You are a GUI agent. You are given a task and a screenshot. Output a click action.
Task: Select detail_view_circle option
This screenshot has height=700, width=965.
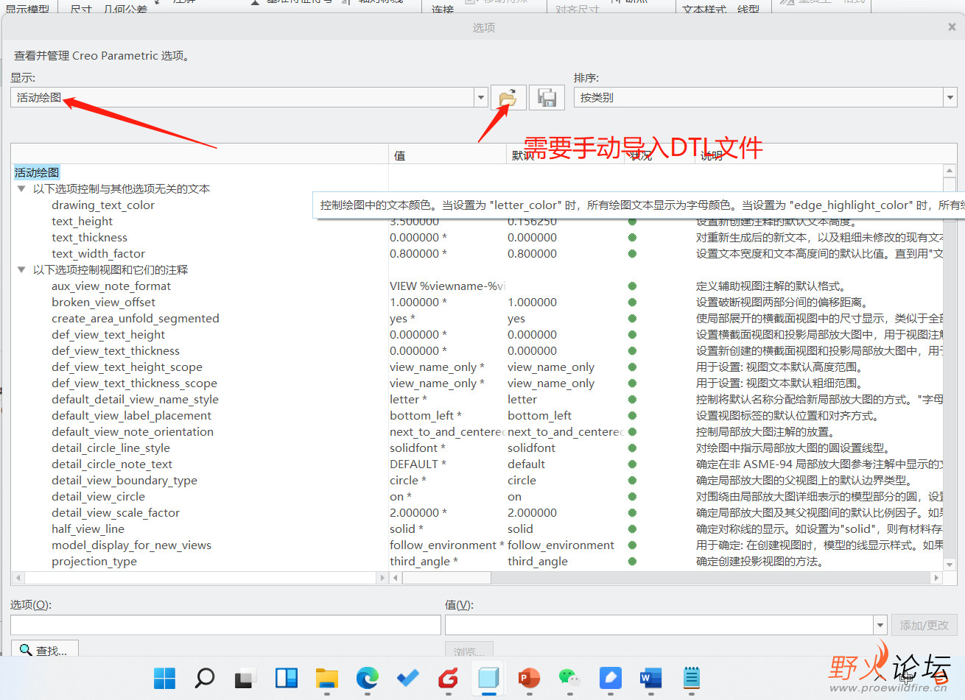[x=98, y=497]
